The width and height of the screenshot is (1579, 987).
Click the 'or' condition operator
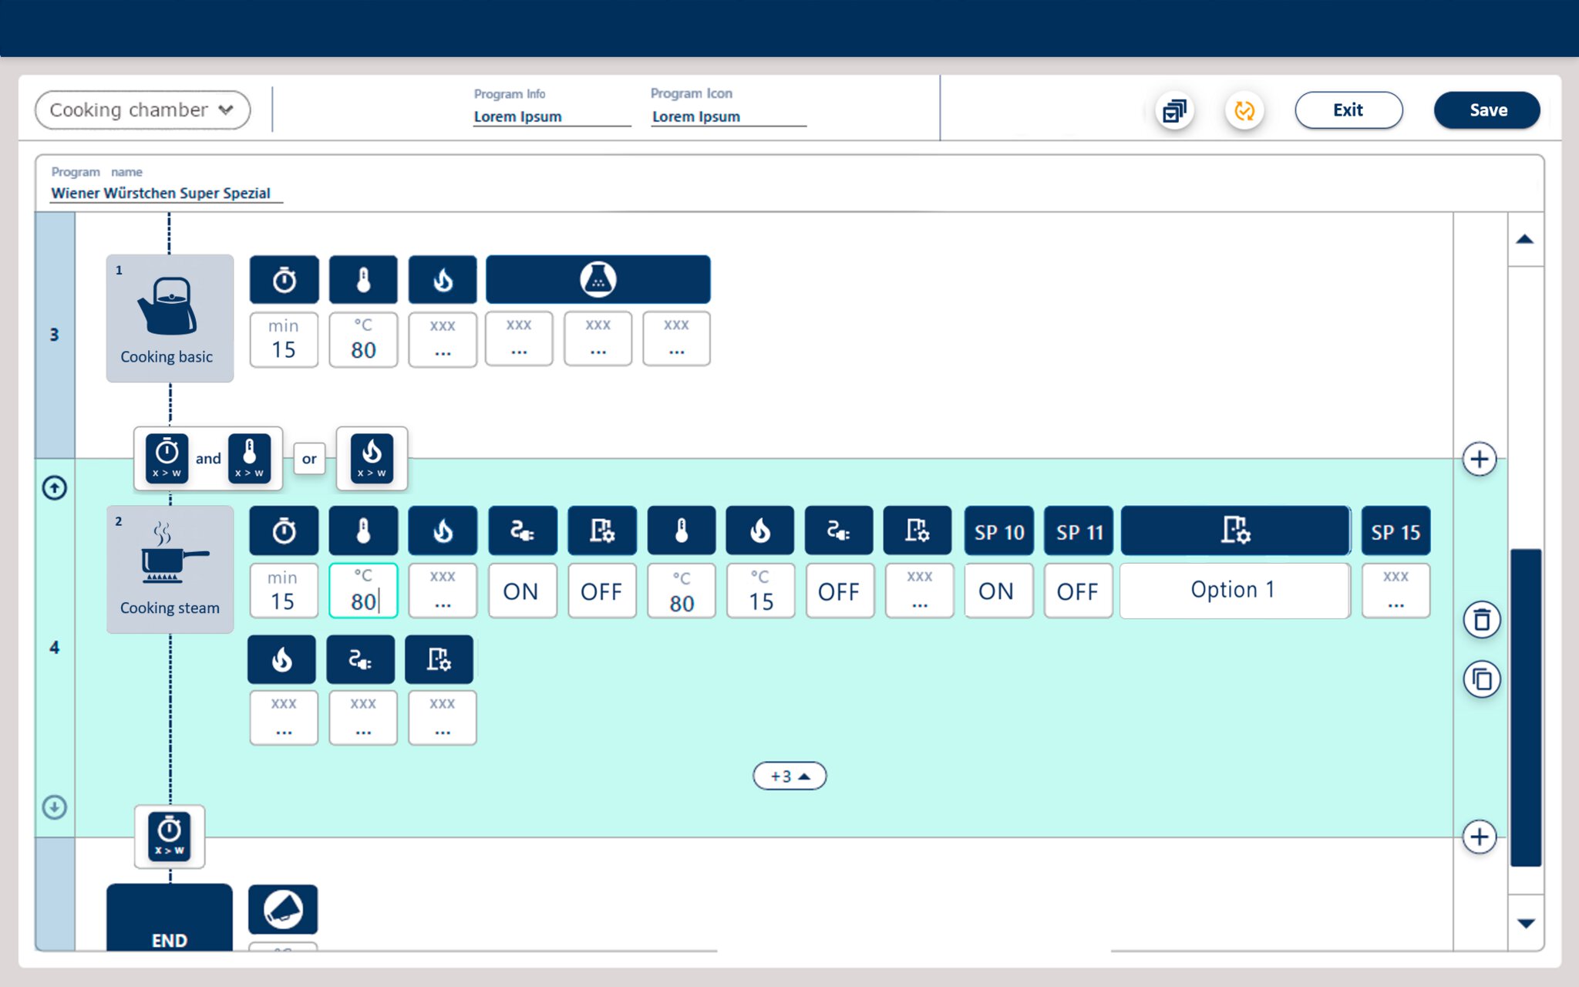click(309, 459)
